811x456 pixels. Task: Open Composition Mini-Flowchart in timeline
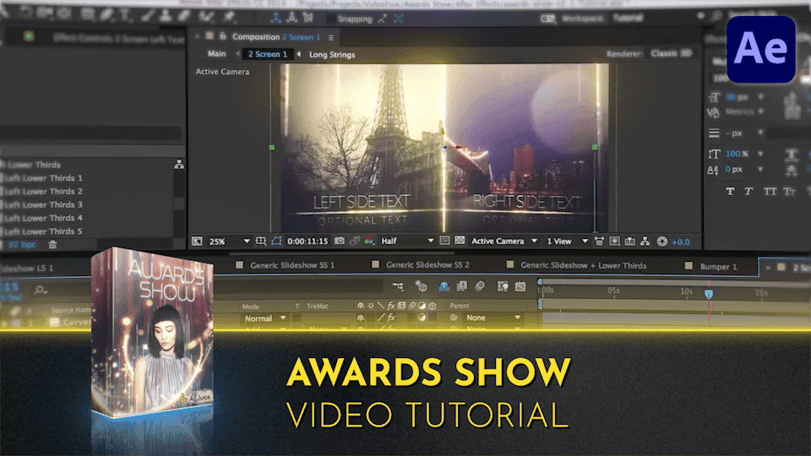[398, 285]
